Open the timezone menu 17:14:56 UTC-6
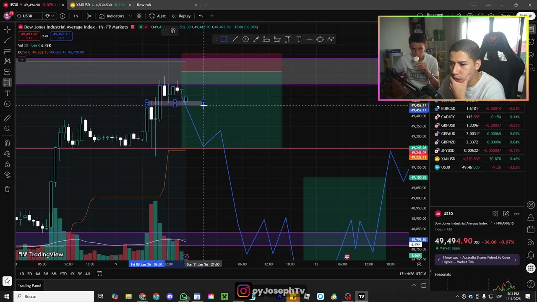Image resolution: width=537 pixels, height=302 pixels. click(412, 274)
